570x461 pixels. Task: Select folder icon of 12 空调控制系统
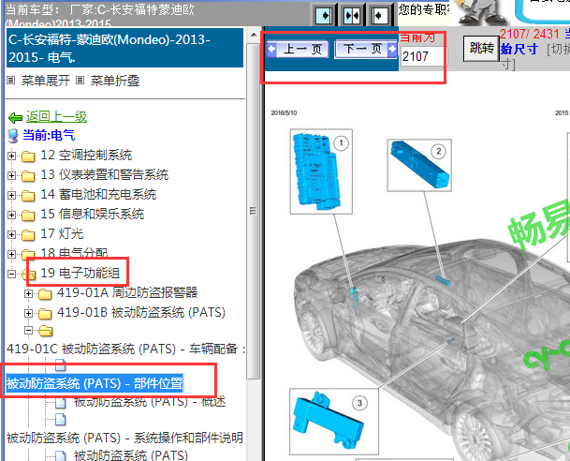click(28, 156)
